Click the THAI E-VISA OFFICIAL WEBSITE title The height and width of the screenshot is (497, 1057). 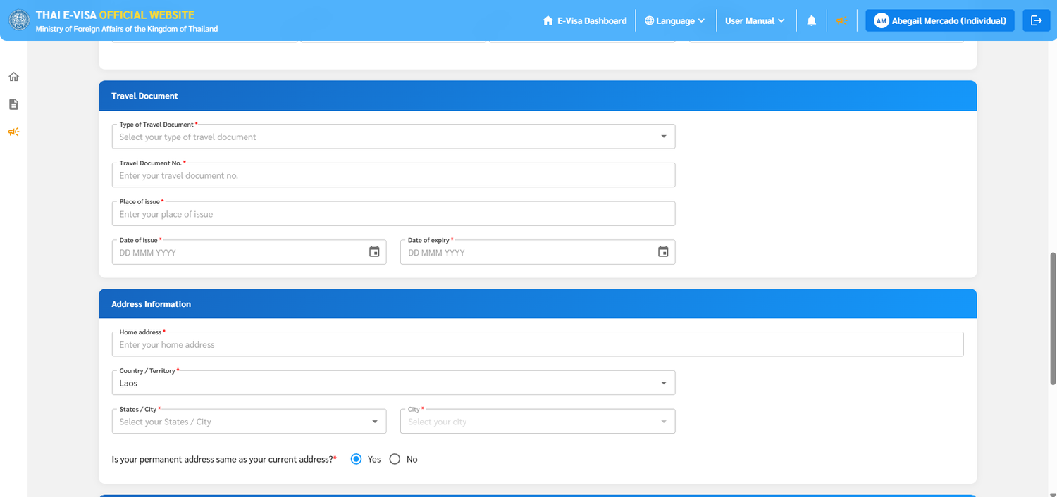[x=116, y=15]
